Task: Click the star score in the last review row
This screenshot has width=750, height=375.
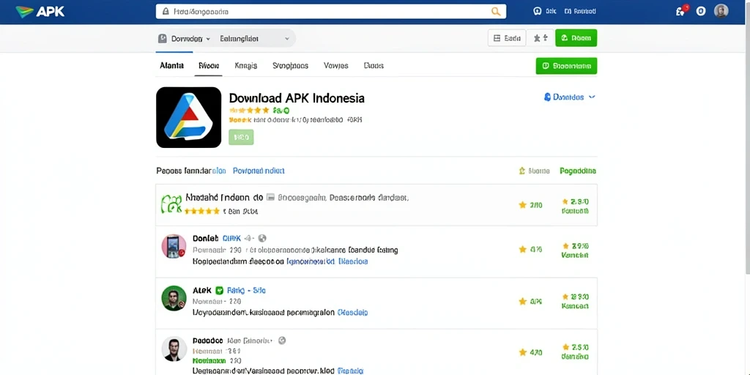Action: coord(530,352)
